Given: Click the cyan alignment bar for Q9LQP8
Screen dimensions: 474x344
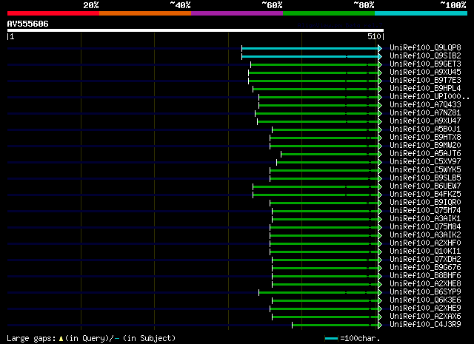Looking at the screenshot, I should [x=310, y=48].
